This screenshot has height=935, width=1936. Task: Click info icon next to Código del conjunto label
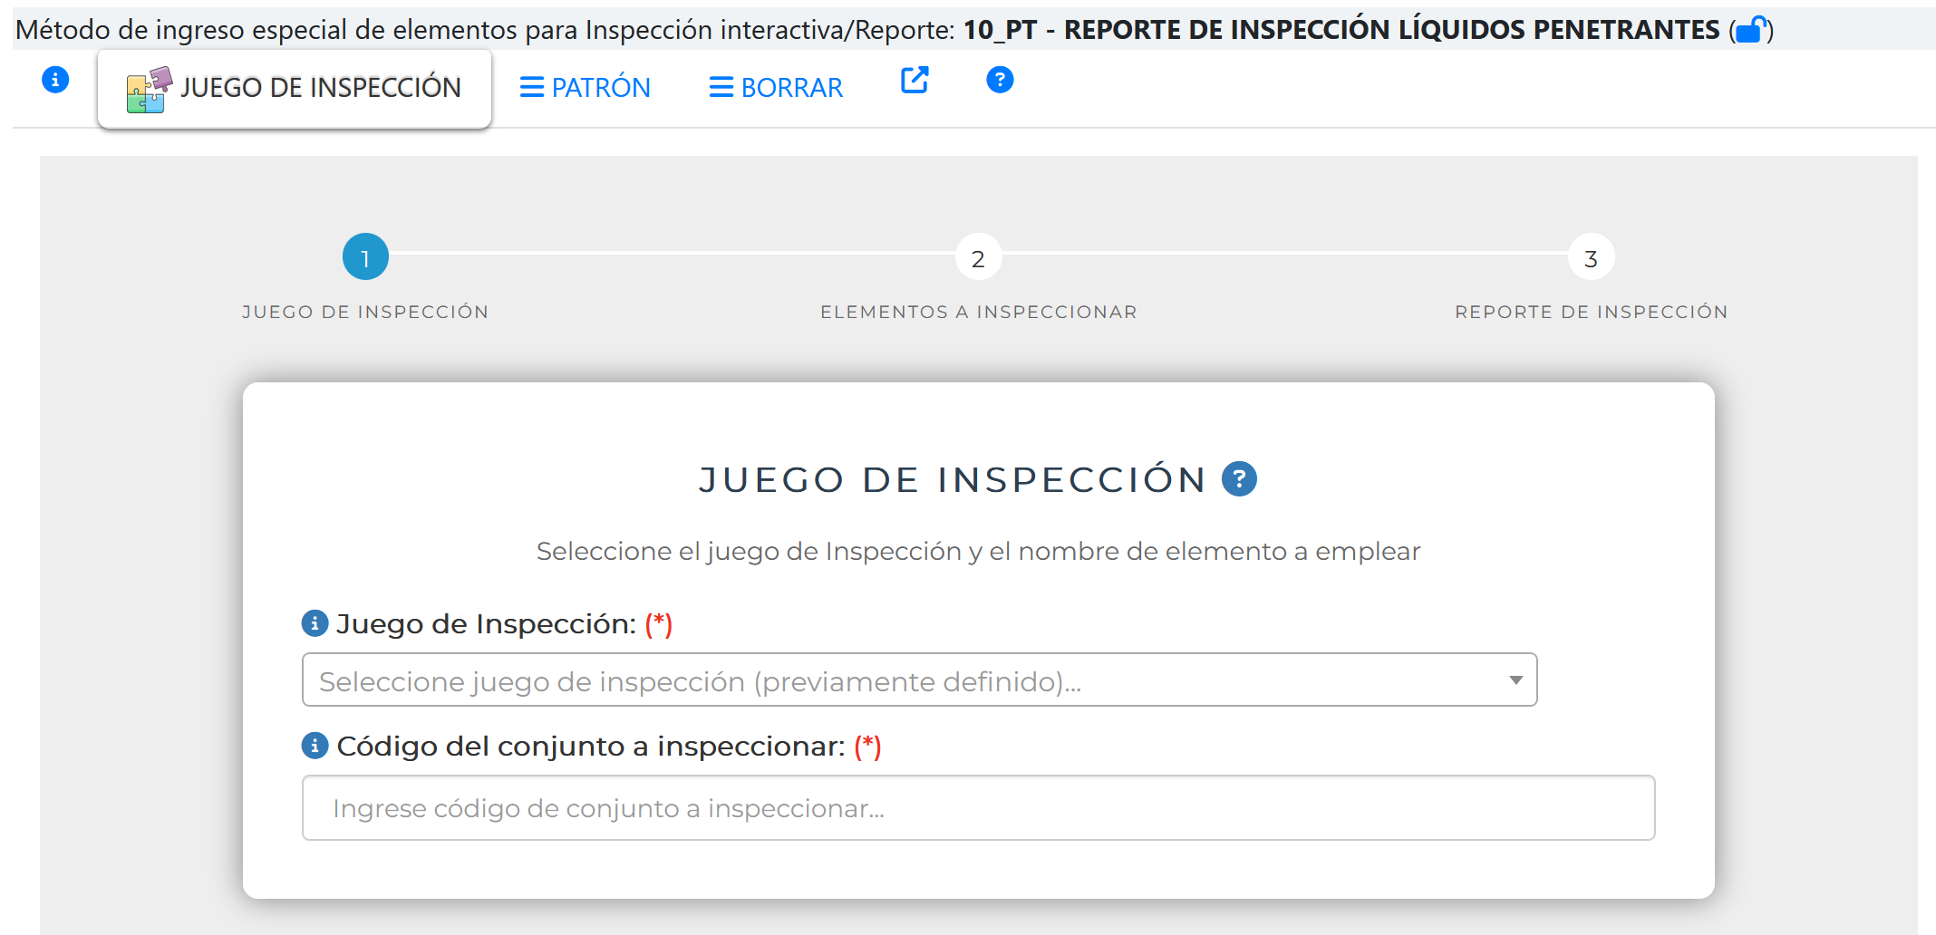coord(314,746)
